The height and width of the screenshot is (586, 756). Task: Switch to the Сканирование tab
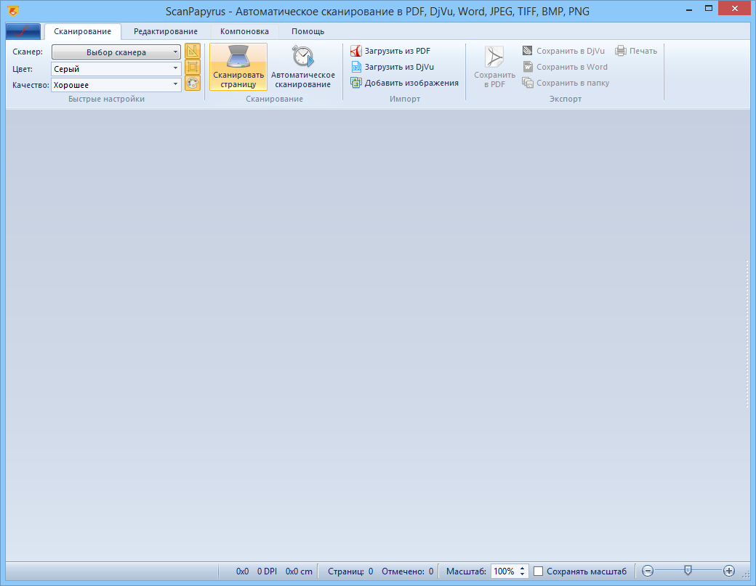click(x=82, y=31)
